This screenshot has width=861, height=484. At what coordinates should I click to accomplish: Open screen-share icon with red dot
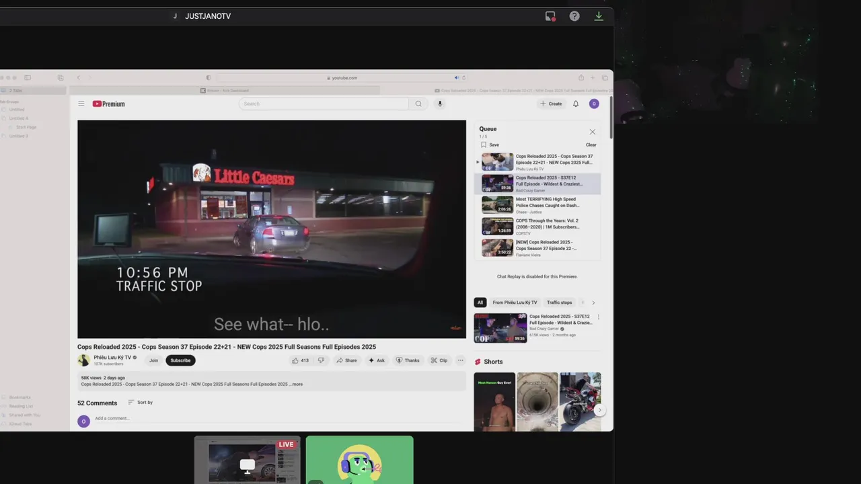[550, 16]
